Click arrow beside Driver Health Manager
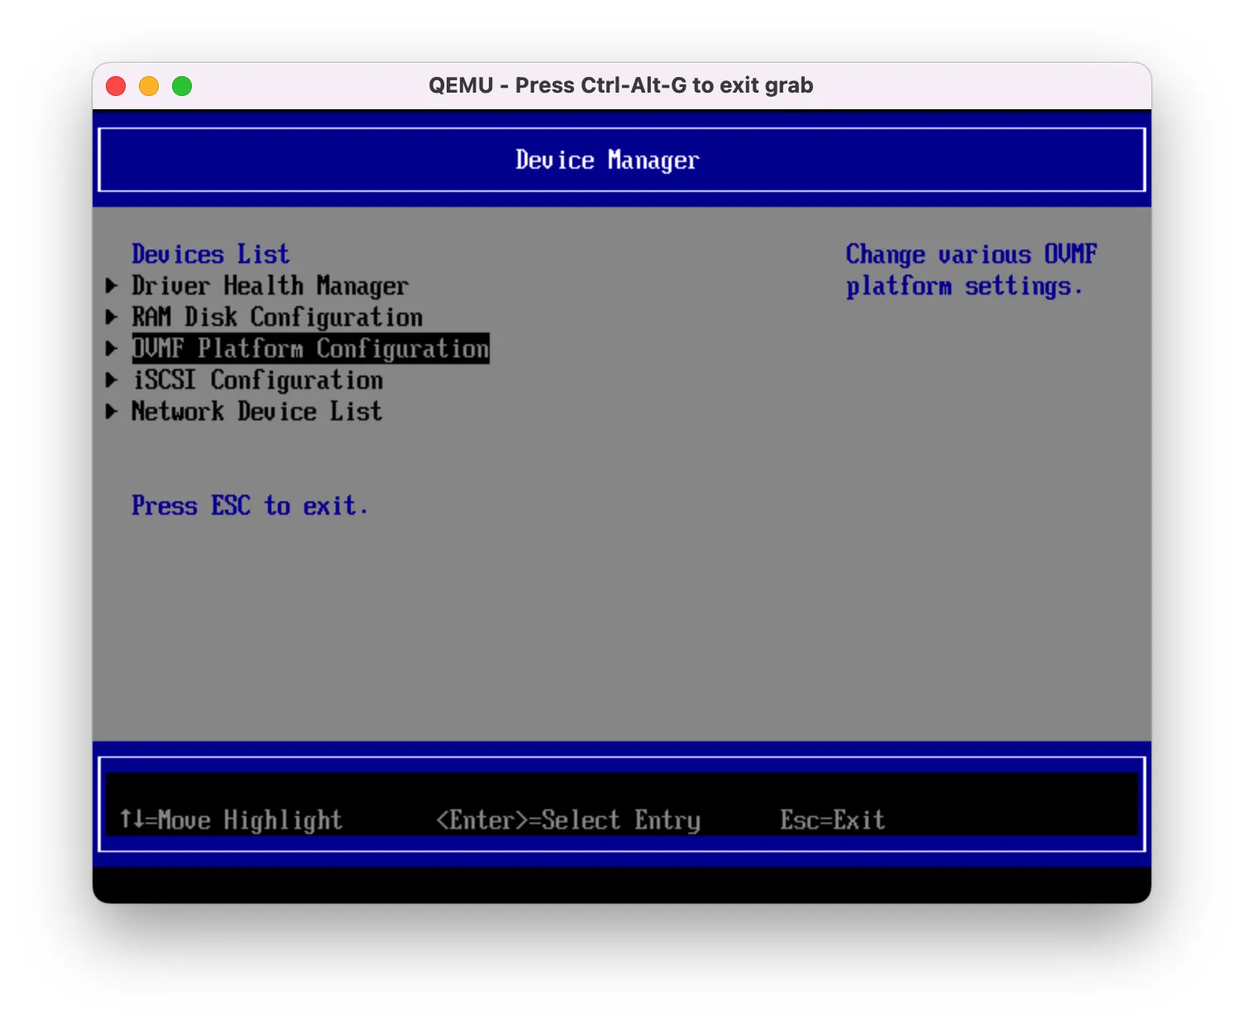 112,285
